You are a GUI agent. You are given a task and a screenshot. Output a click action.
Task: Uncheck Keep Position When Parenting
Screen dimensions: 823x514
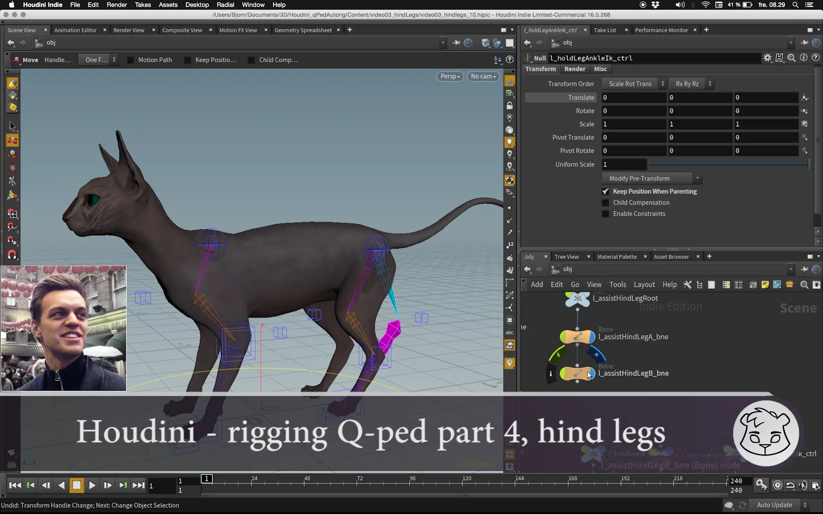[x=605, y=191]
